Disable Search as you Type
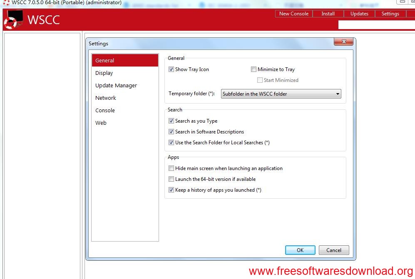Viewport: 415px width, 279px height. click(x=171, y=121)
